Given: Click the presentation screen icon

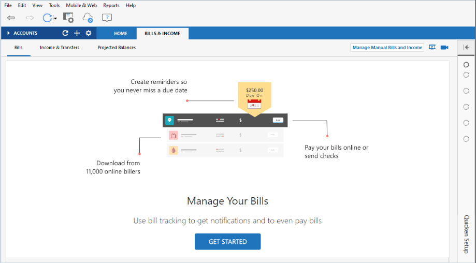Looking at the screenshot, I should click(x=432, y=47).
